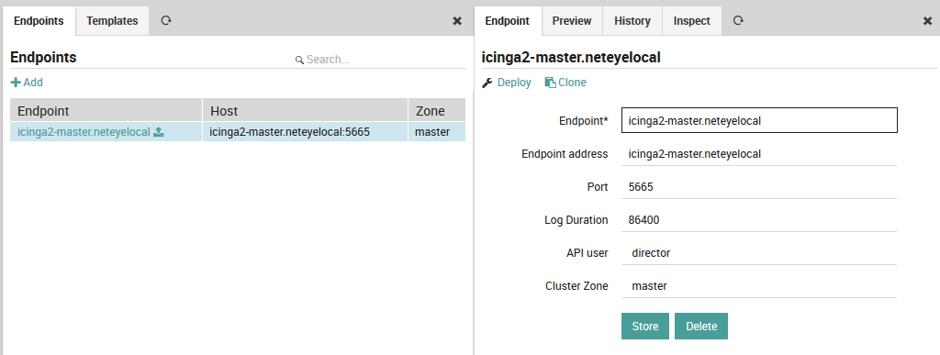The height and width of the screenshot is (355, 940).
Task: Select the master zone cell in the table
Action: point(437,132)
